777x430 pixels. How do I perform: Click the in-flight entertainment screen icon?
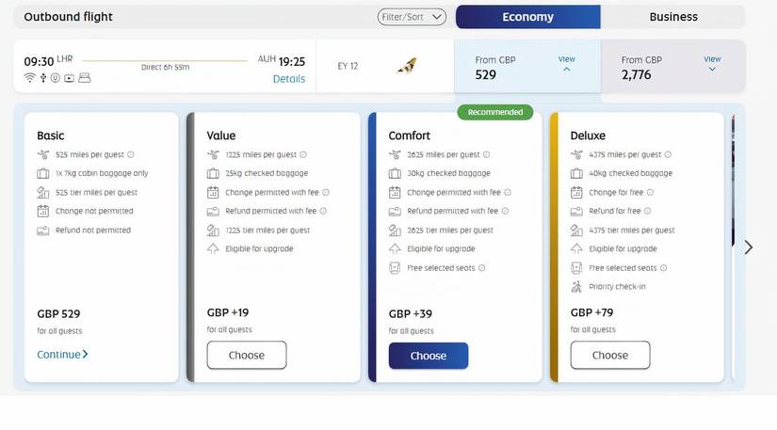point(69,77)
